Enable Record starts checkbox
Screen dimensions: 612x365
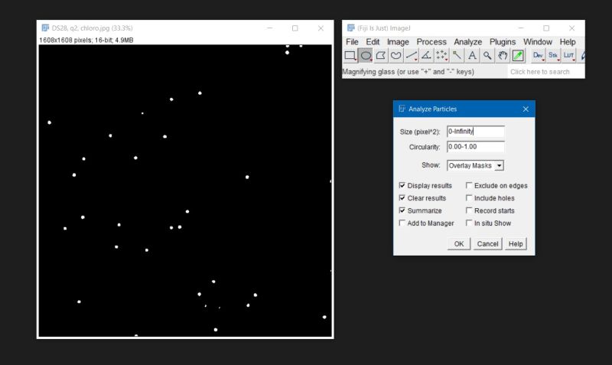click(x=469, y=210)
